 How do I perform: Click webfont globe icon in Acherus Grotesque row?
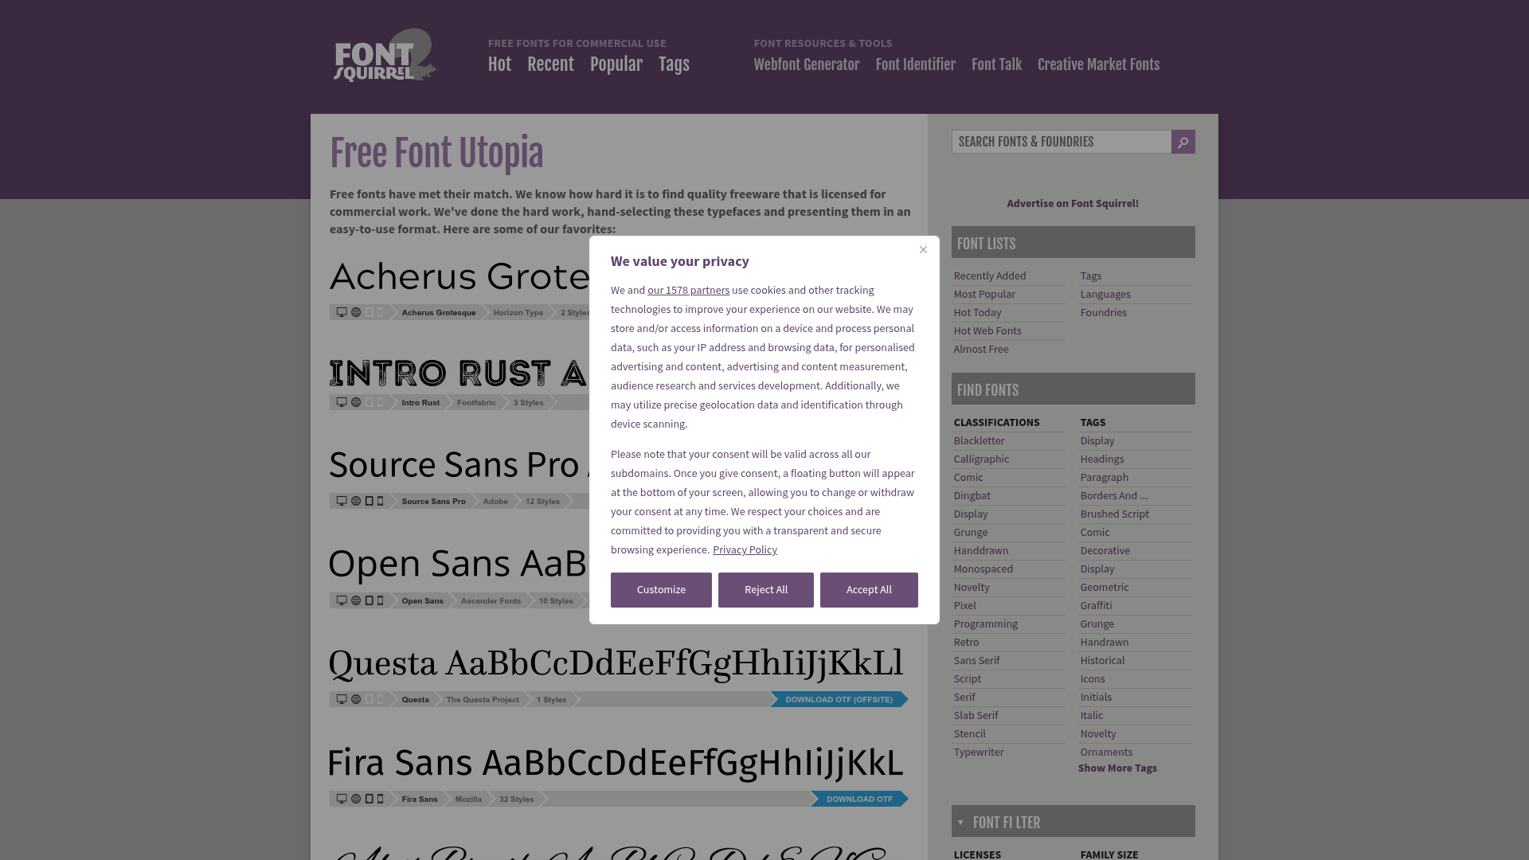356,312
